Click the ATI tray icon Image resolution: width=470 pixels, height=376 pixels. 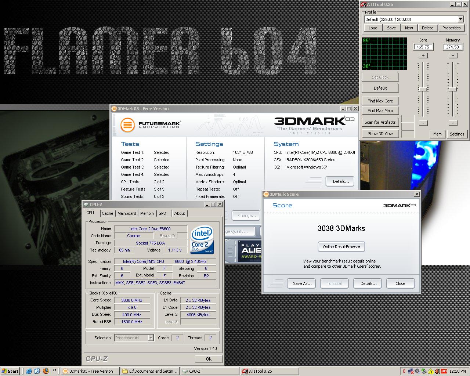click(x=444, y=371)
